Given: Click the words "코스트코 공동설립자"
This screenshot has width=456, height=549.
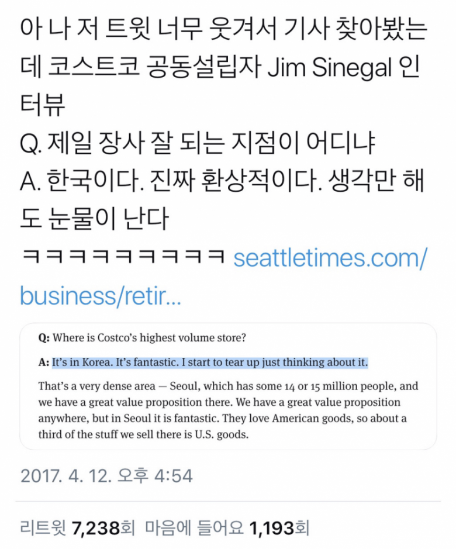Looking at the screenshot, I should [x=154, y=67].
